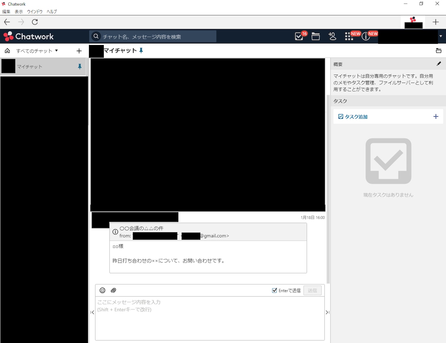Open the ヘルプ menu
446x343 pixels.
(x=52, y=12)
